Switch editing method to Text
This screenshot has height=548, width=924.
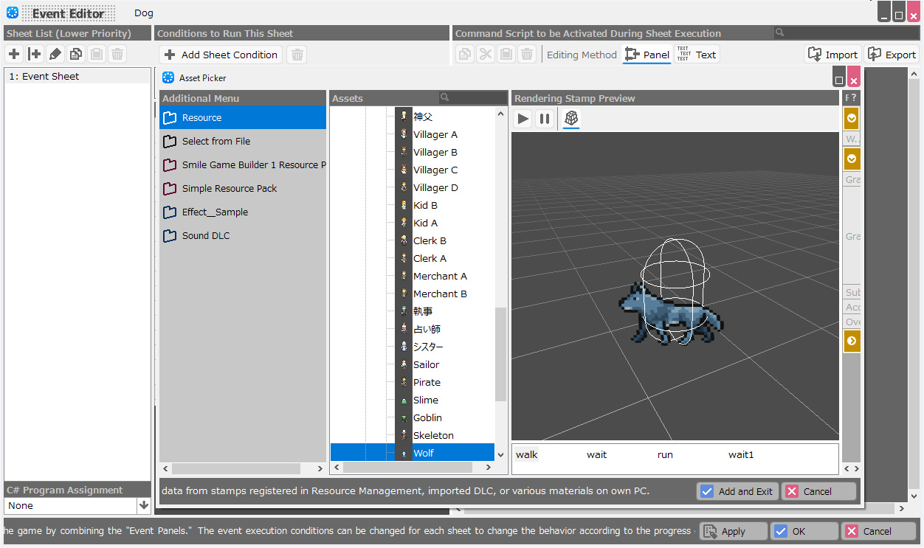(x=697, y=55)
